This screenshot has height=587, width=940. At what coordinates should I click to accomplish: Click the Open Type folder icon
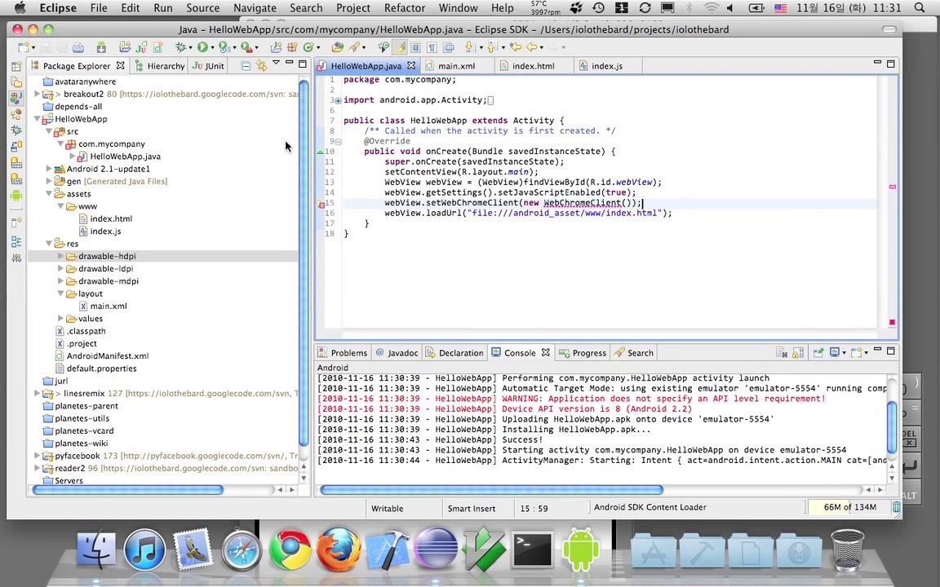tap(338, 46)
